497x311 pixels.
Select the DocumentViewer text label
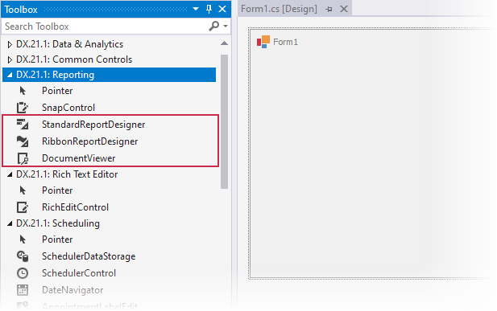(79, 158)
